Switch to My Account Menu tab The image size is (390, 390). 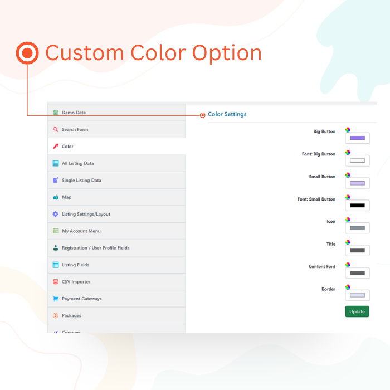pos(81,231)
